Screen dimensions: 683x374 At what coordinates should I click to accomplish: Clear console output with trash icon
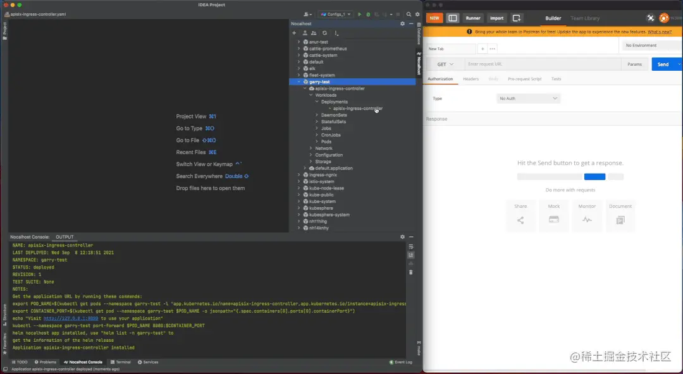pos(411,272)
